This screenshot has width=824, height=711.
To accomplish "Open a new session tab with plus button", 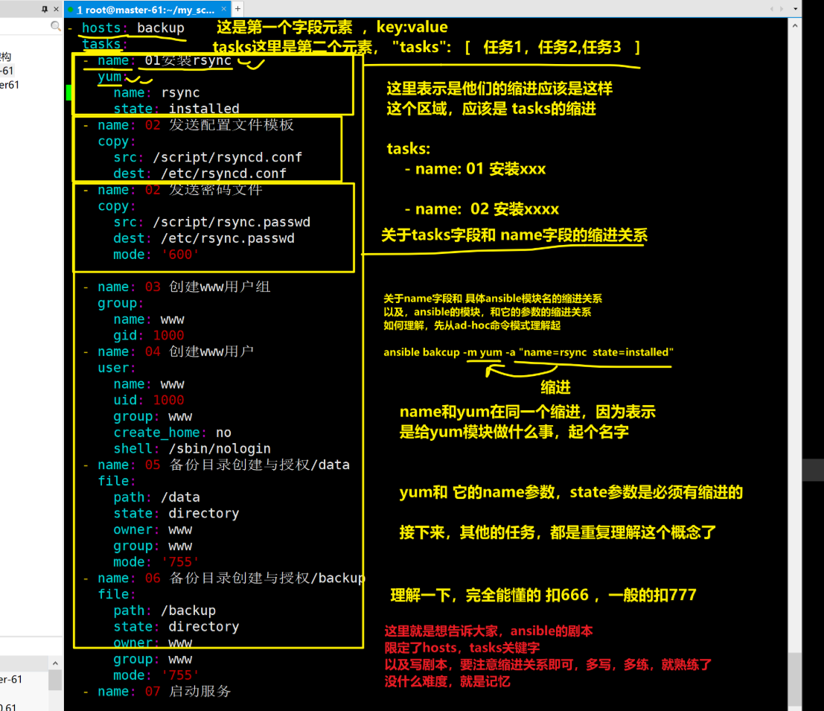I will point(237,8).
